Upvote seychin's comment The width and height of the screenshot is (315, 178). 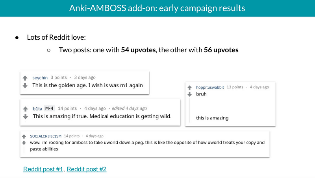click(x=25, y=78)
